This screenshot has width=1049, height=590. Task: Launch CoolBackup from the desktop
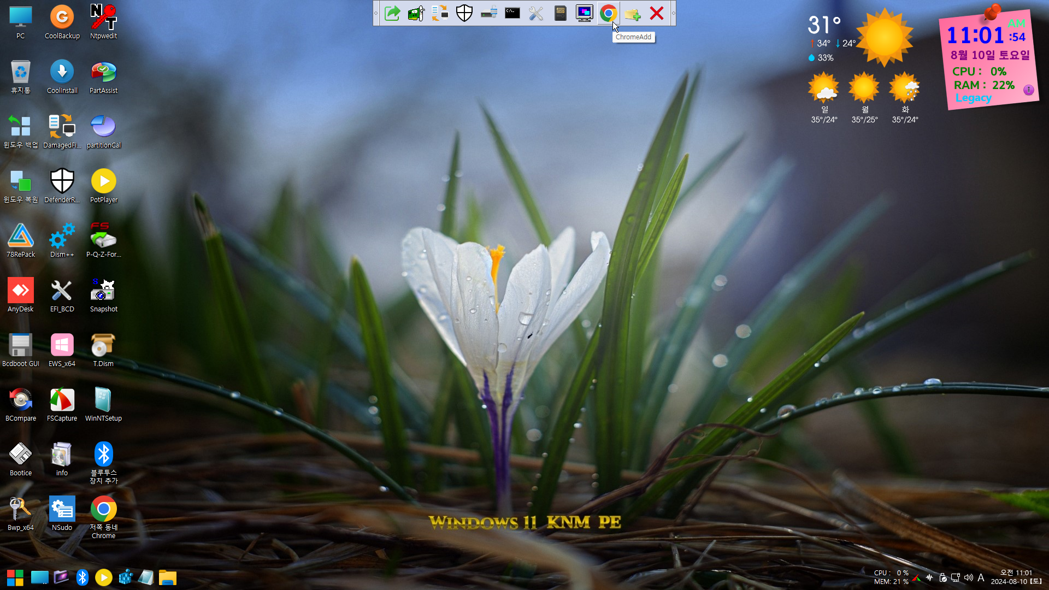pyautogui.click(x=62, y=22)
